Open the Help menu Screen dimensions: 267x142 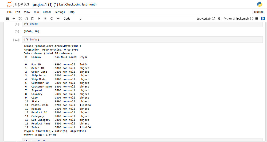(x=72, y=12)
